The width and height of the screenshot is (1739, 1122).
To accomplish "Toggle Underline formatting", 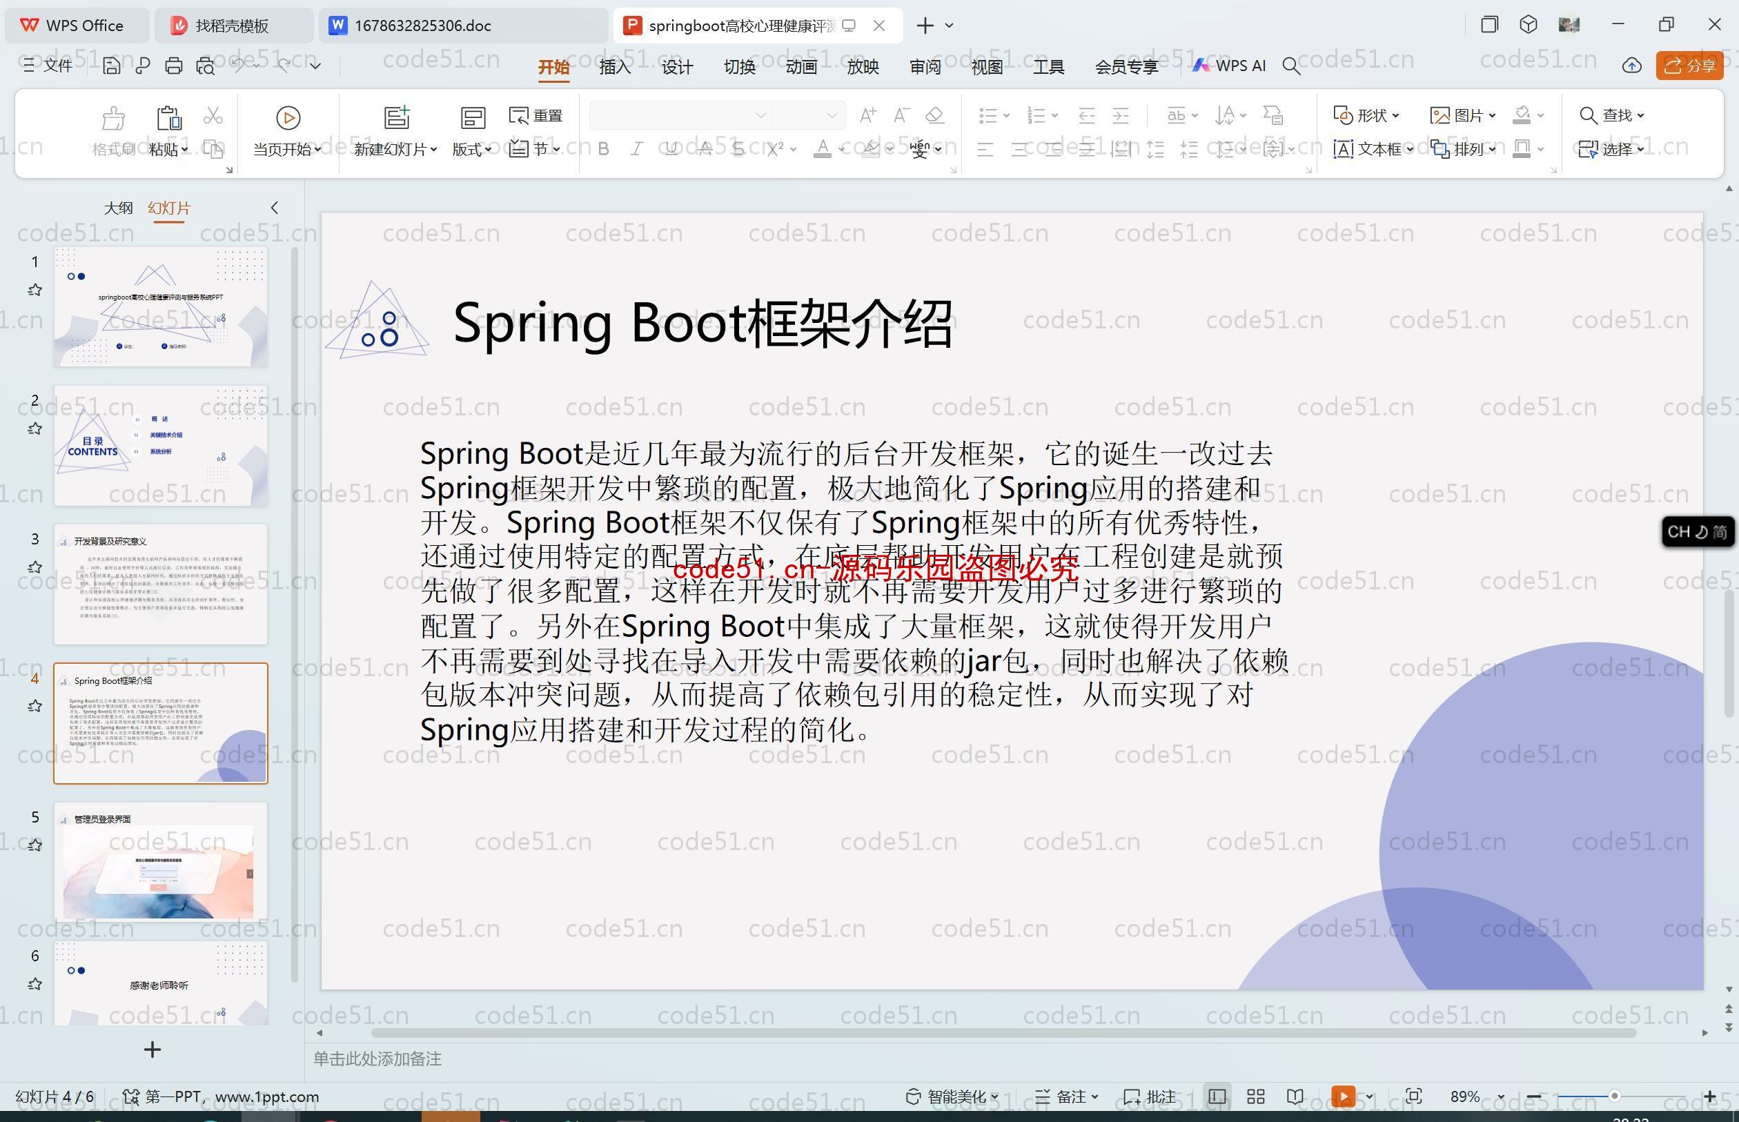I will 671,149.
